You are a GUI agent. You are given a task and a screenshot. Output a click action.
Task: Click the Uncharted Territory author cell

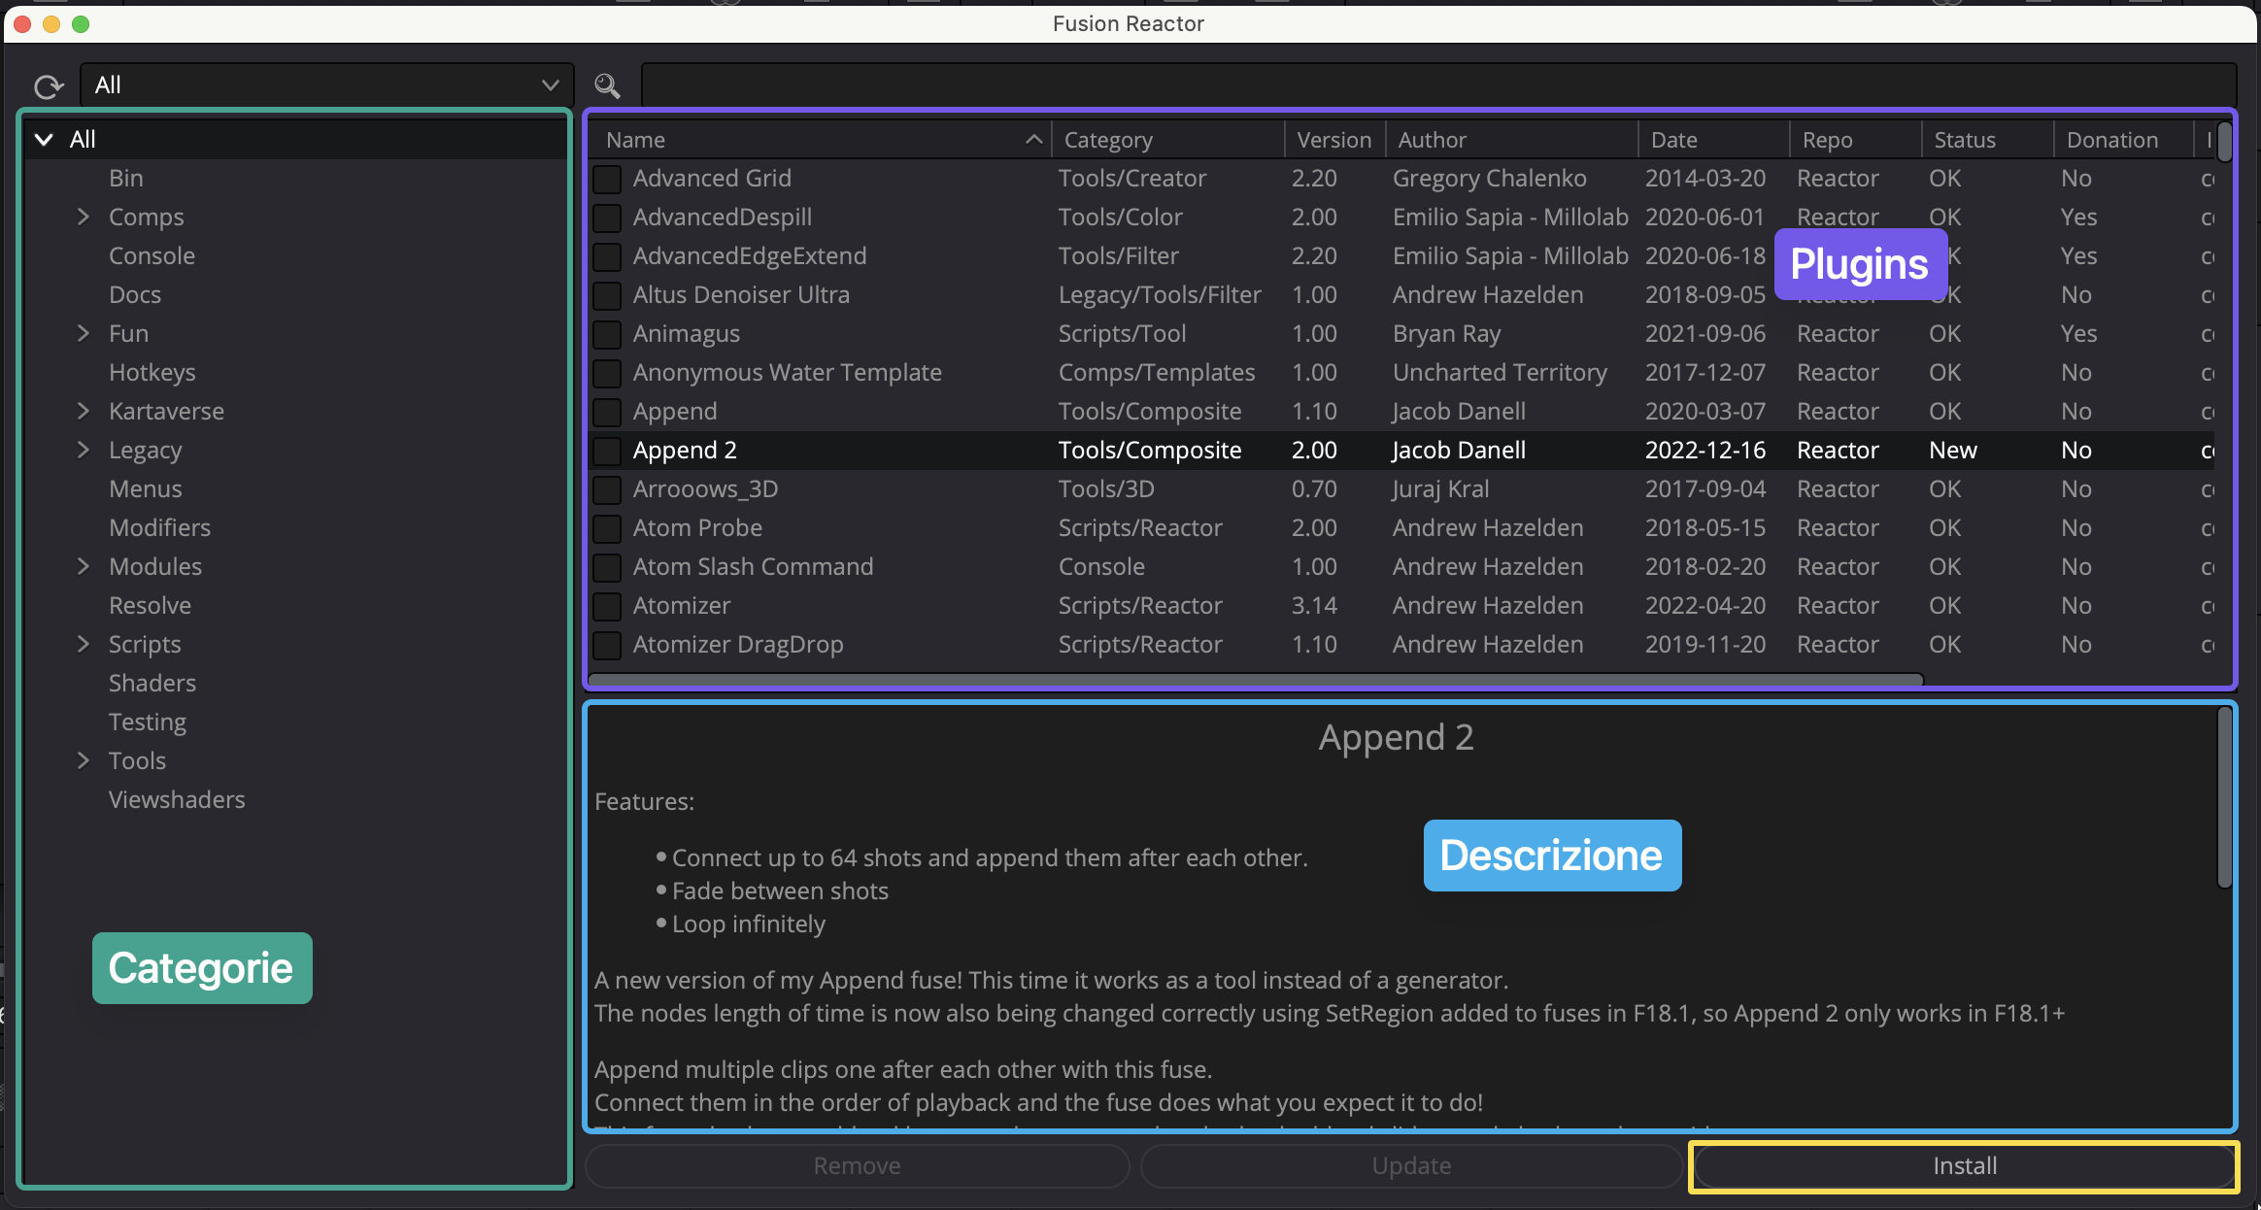coord(1500,373)
